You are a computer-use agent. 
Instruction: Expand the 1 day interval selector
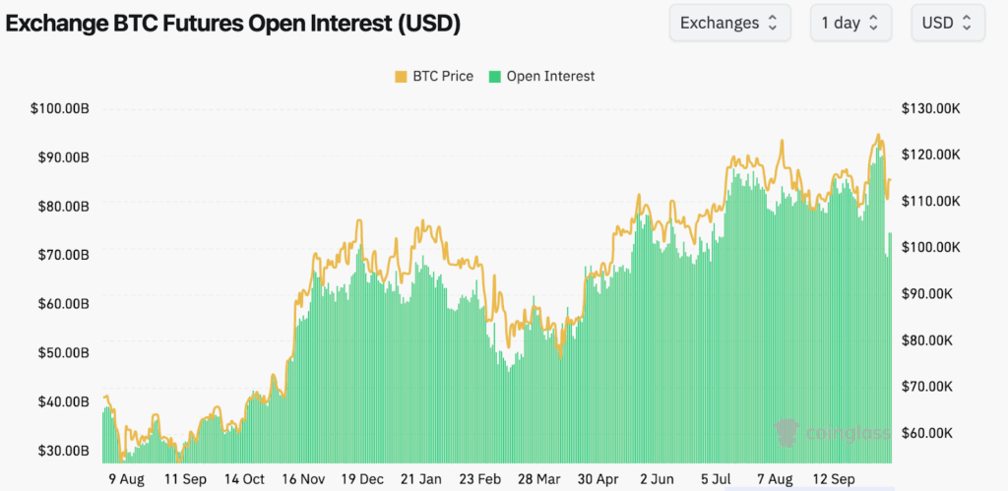click(x=850, y=23)
